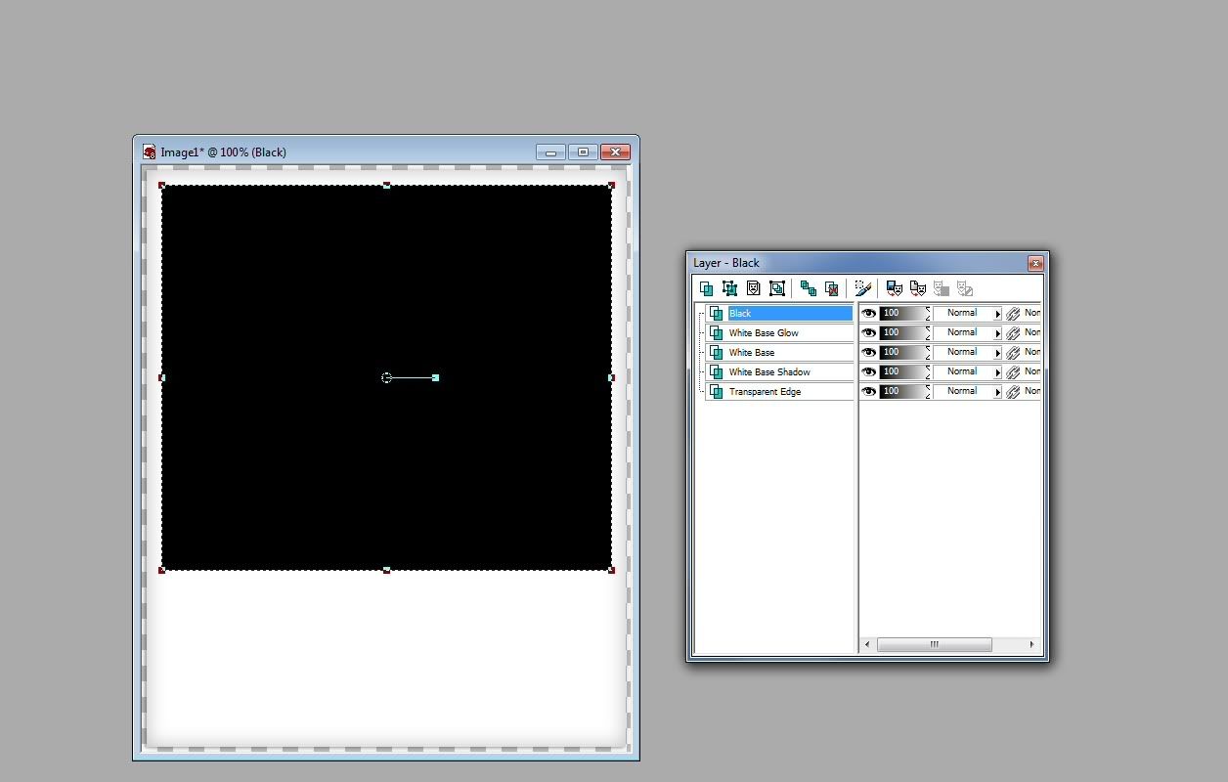This screenshot has height=782, width=1228.
Task: Click the opacity slider of White Base Glow
Action: tap(902, 332)
